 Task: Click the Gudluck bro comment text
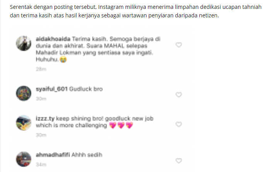click(x=86, y=89)
